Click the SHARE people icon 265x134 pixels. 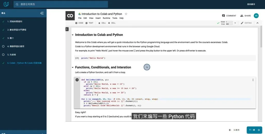[x=242, y=16]
